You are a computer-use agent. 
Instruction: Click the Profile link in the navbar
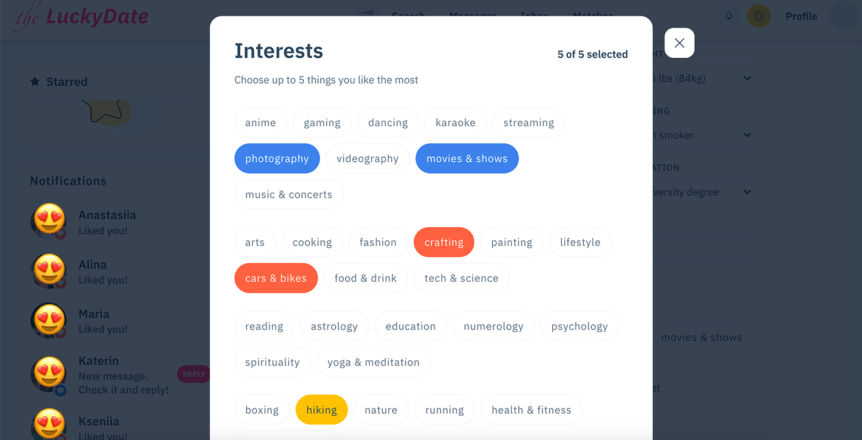[801, 16]
